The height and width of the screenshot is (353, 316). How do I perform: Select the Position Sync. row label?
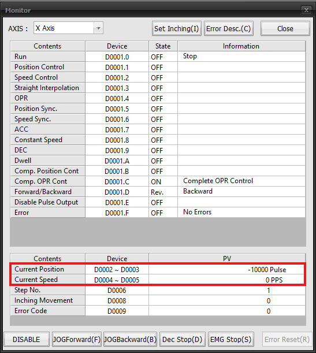tap(48, 109)
